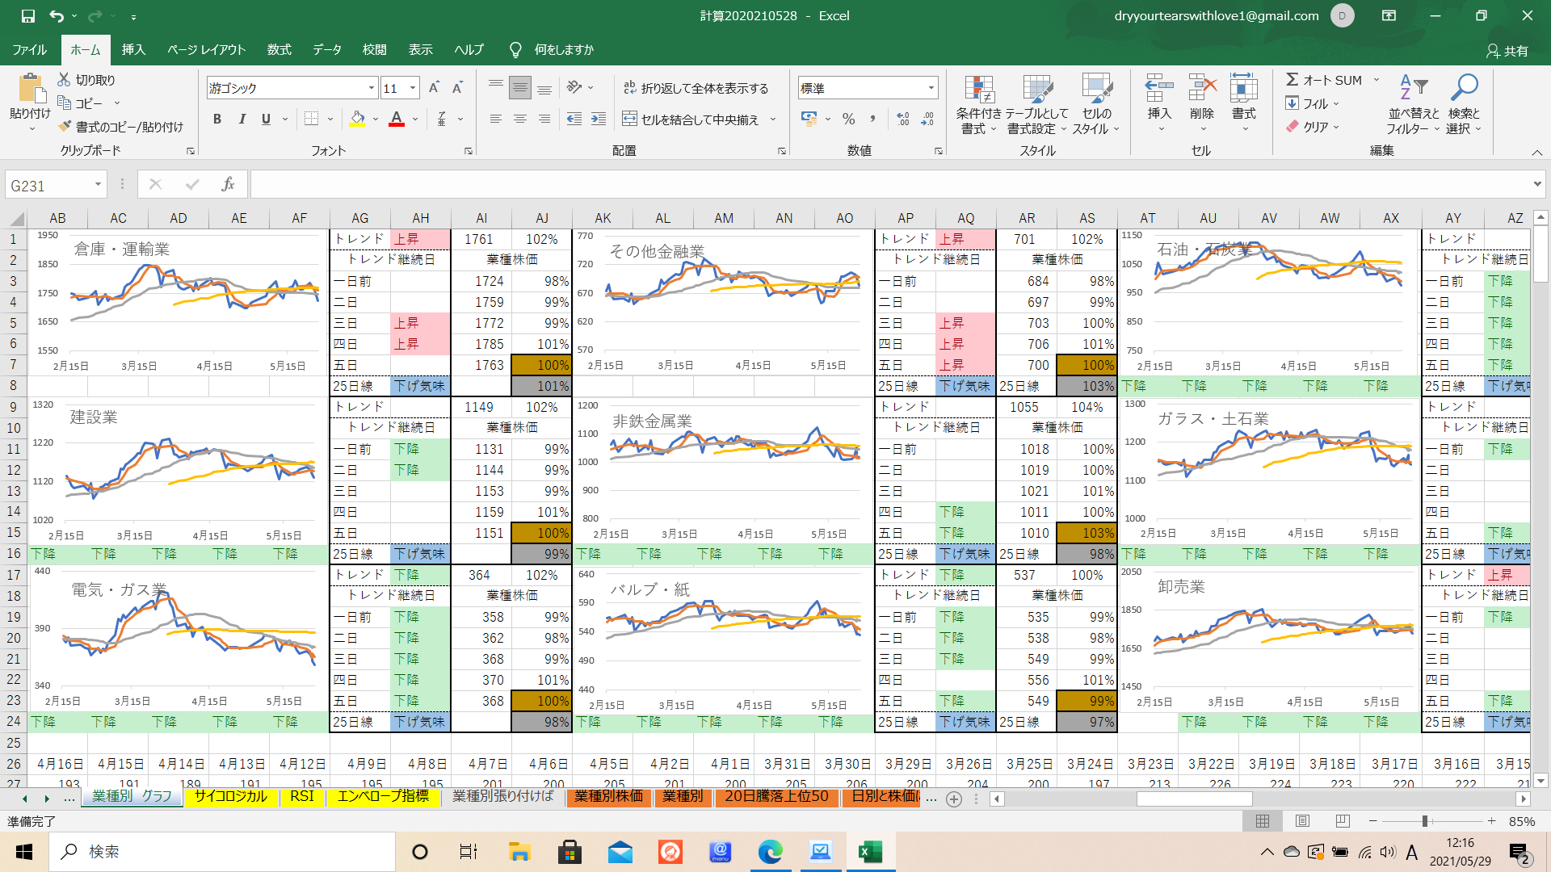Viewport: 1551px width, 872px height.
Task: Open the Name Box dropdown arrow
Action: point(98,185)
